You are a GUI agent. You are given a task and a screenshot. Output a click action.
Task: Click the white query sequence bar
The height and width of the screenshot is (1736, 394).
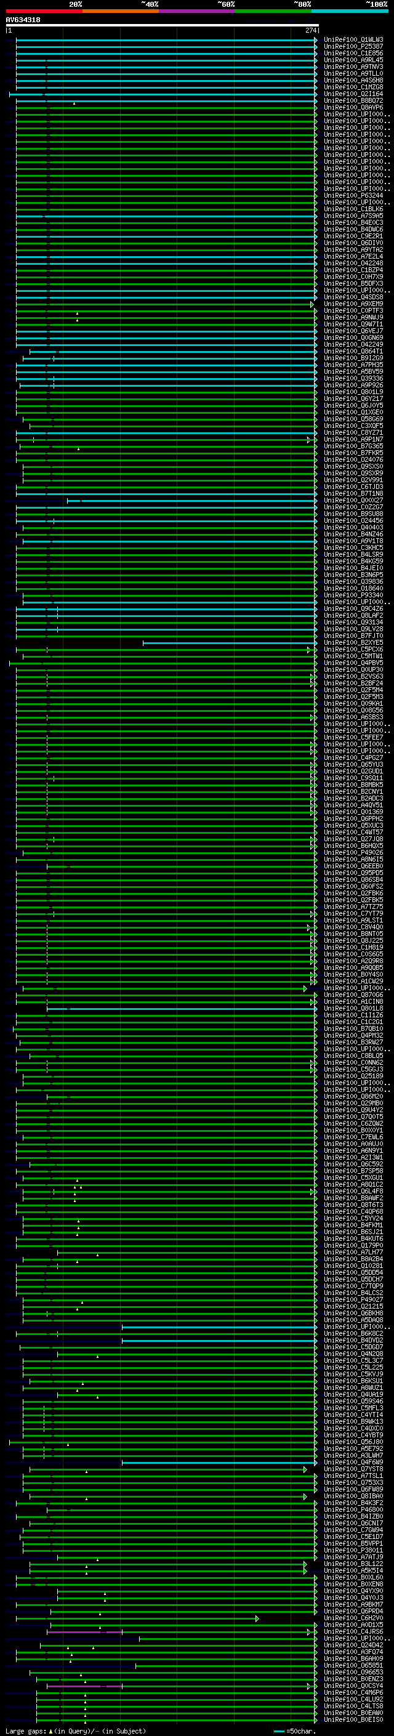(x=162, y=25)
